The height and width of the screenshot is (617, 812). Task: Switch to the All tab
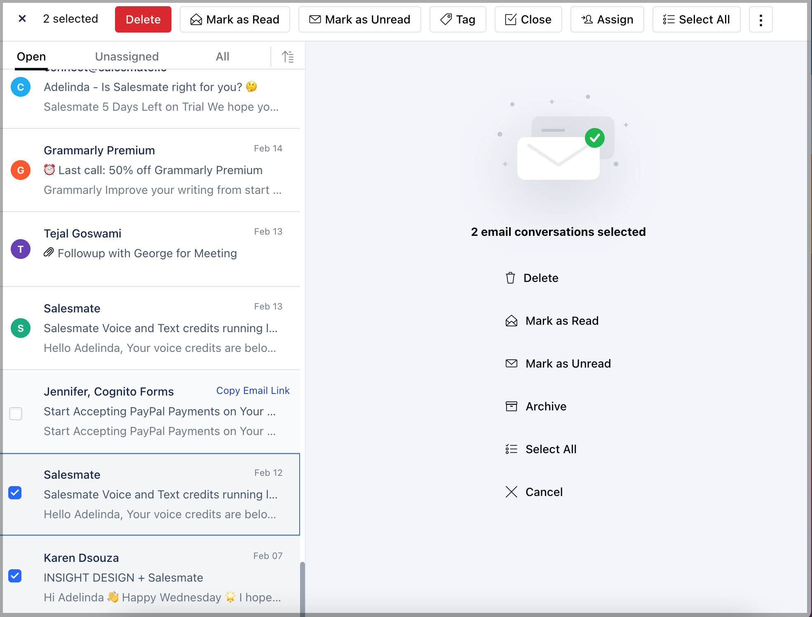coord(222,56)
